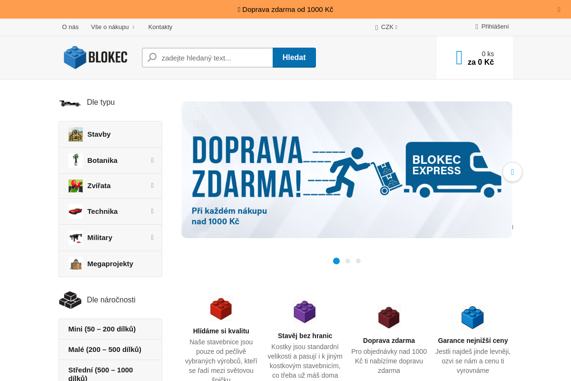Click the Stavěj bez hranic heading
This screenshot has height=381, width=571.
[305, 336]
